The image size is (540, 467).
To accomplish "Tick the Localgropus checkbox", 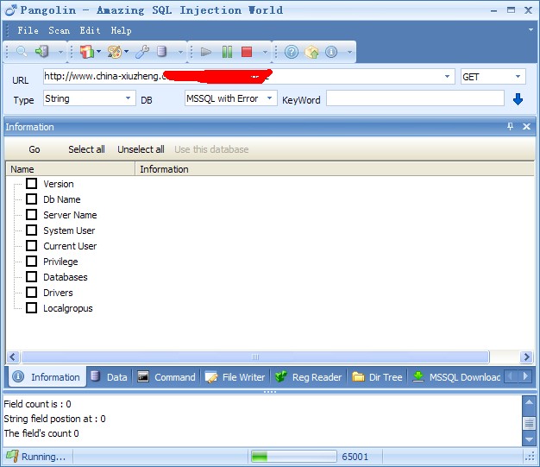I will [x=31, y=307].
